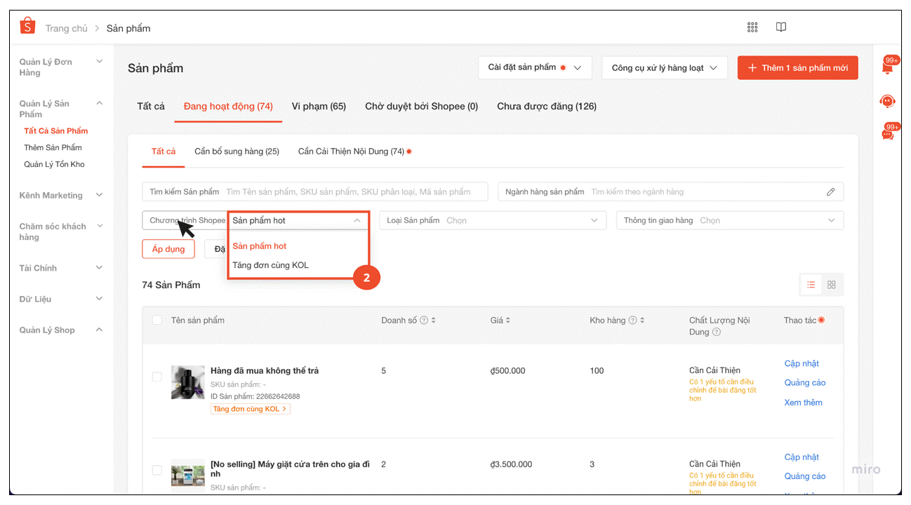
Task: Open 'Công cụ xử lý hàng loạt' dropdown
Action: click(x=665, y=68)
